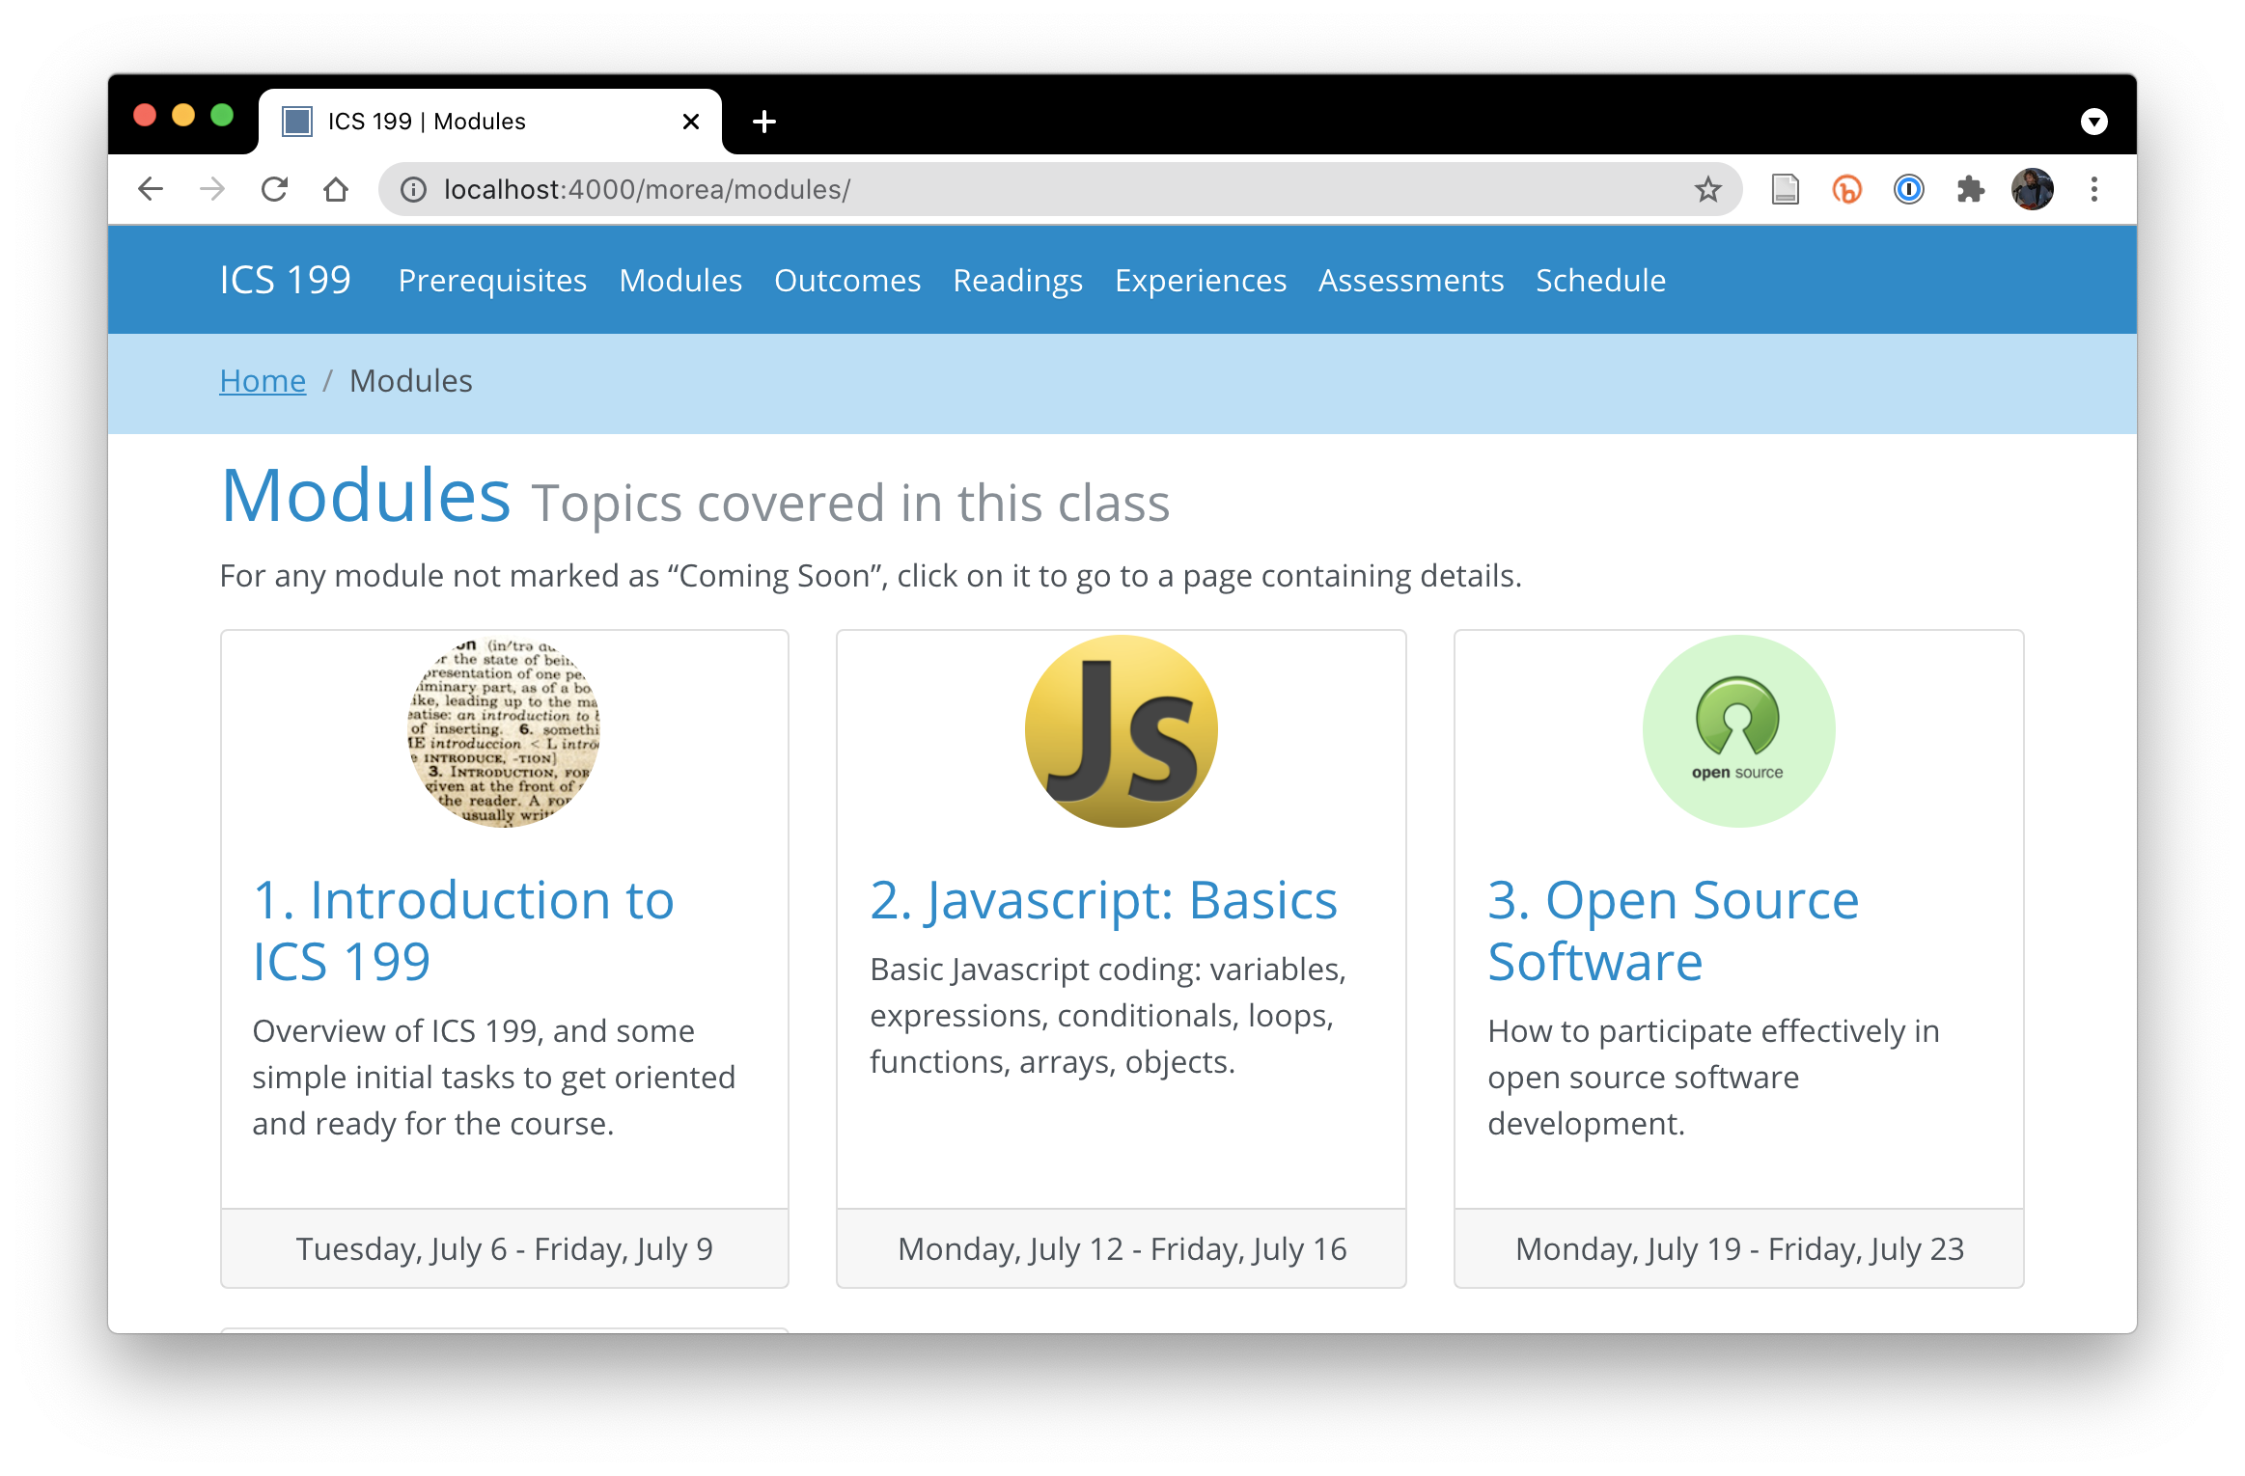Open the Prerequisites navbar item

pyautogui.click(x=492, y=280)
